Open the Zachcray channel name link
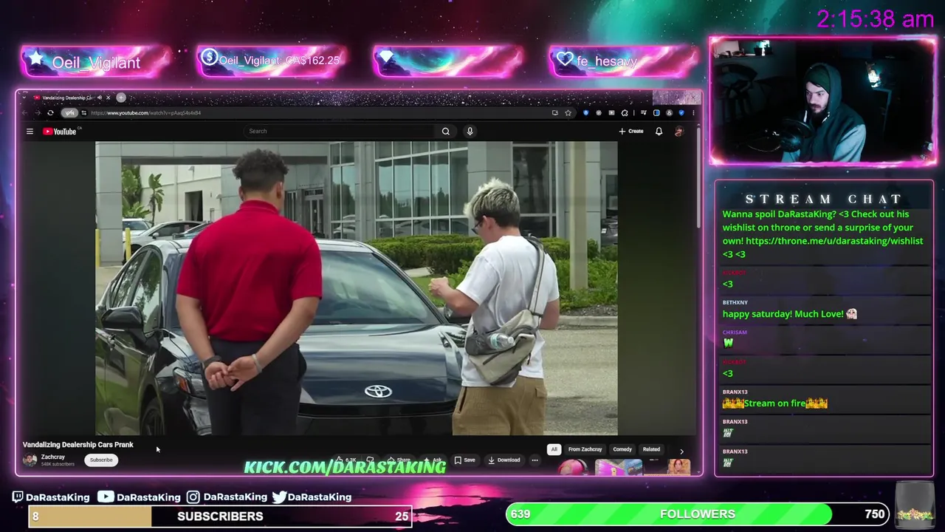Viewport: 945px width, 532px height. 53,457
